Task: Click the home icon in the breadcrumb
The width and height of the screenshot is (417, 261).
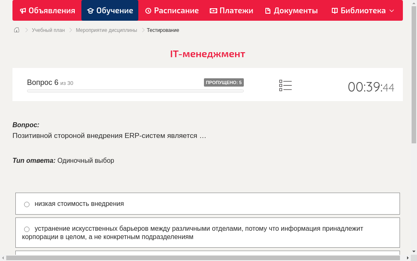Action: (x=16, y=30)
